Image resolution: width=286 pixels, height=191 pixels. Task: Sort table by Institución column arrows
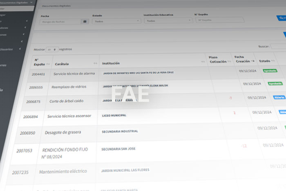(x=203, y=62)
